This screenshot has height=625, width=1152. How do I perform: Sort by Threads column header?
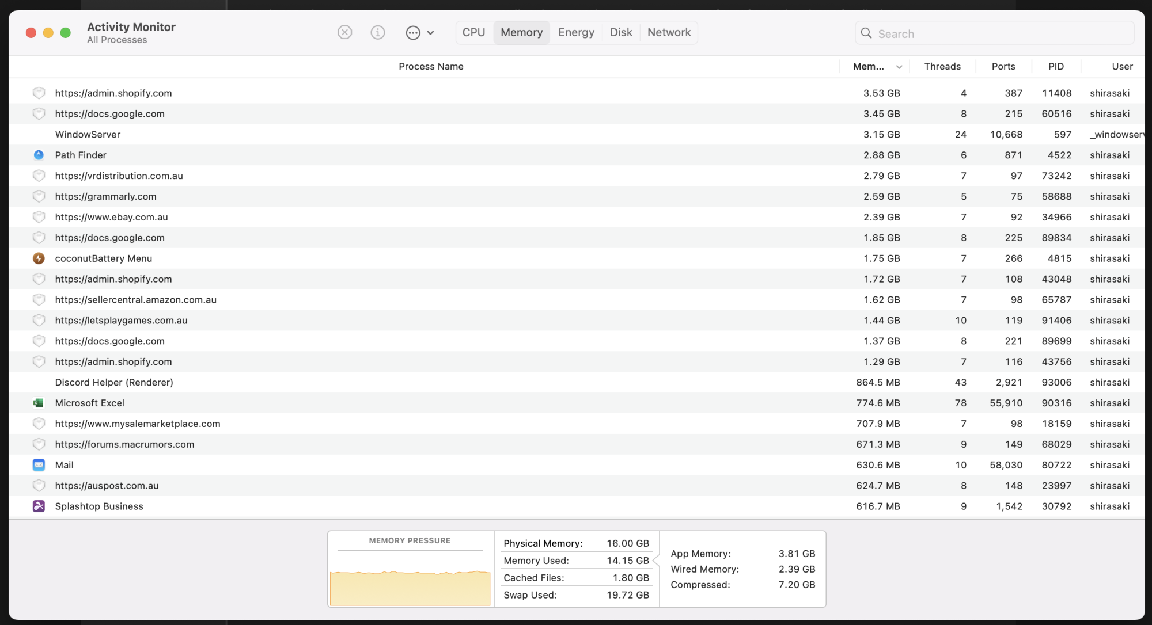click(x=942, y=67)
